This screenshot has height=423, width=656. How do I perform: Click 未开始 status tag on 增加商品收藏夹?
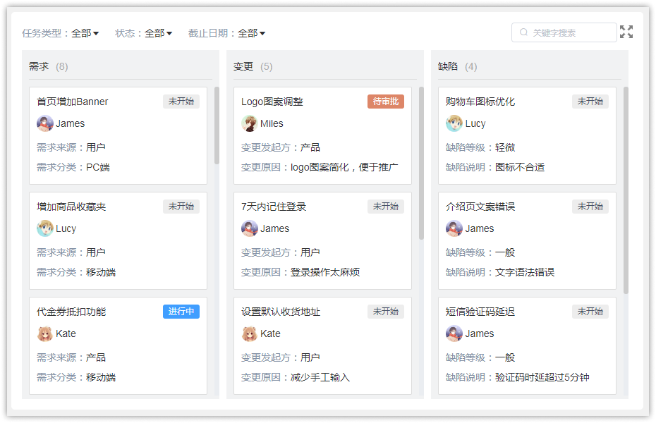pyautogui.click(x=181, y=207)
